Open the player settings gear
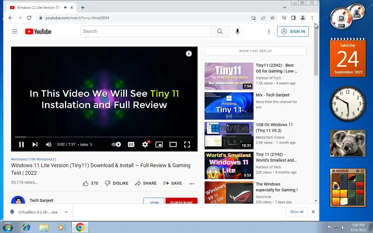This screenshot has width=373, height=233. coord(145,144)
